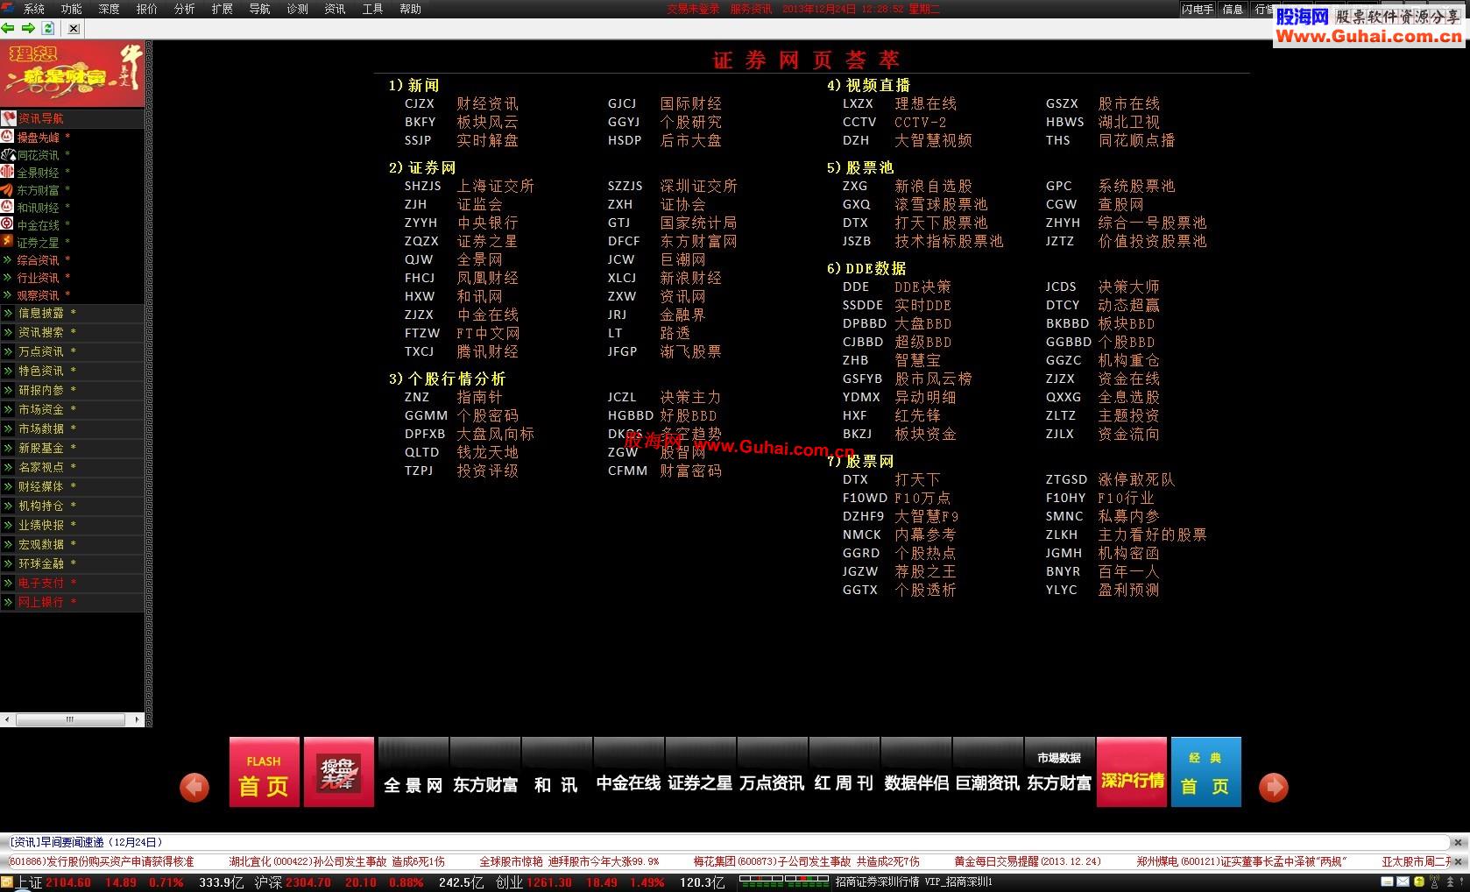Go back with the green left arrow

(9, 28)
